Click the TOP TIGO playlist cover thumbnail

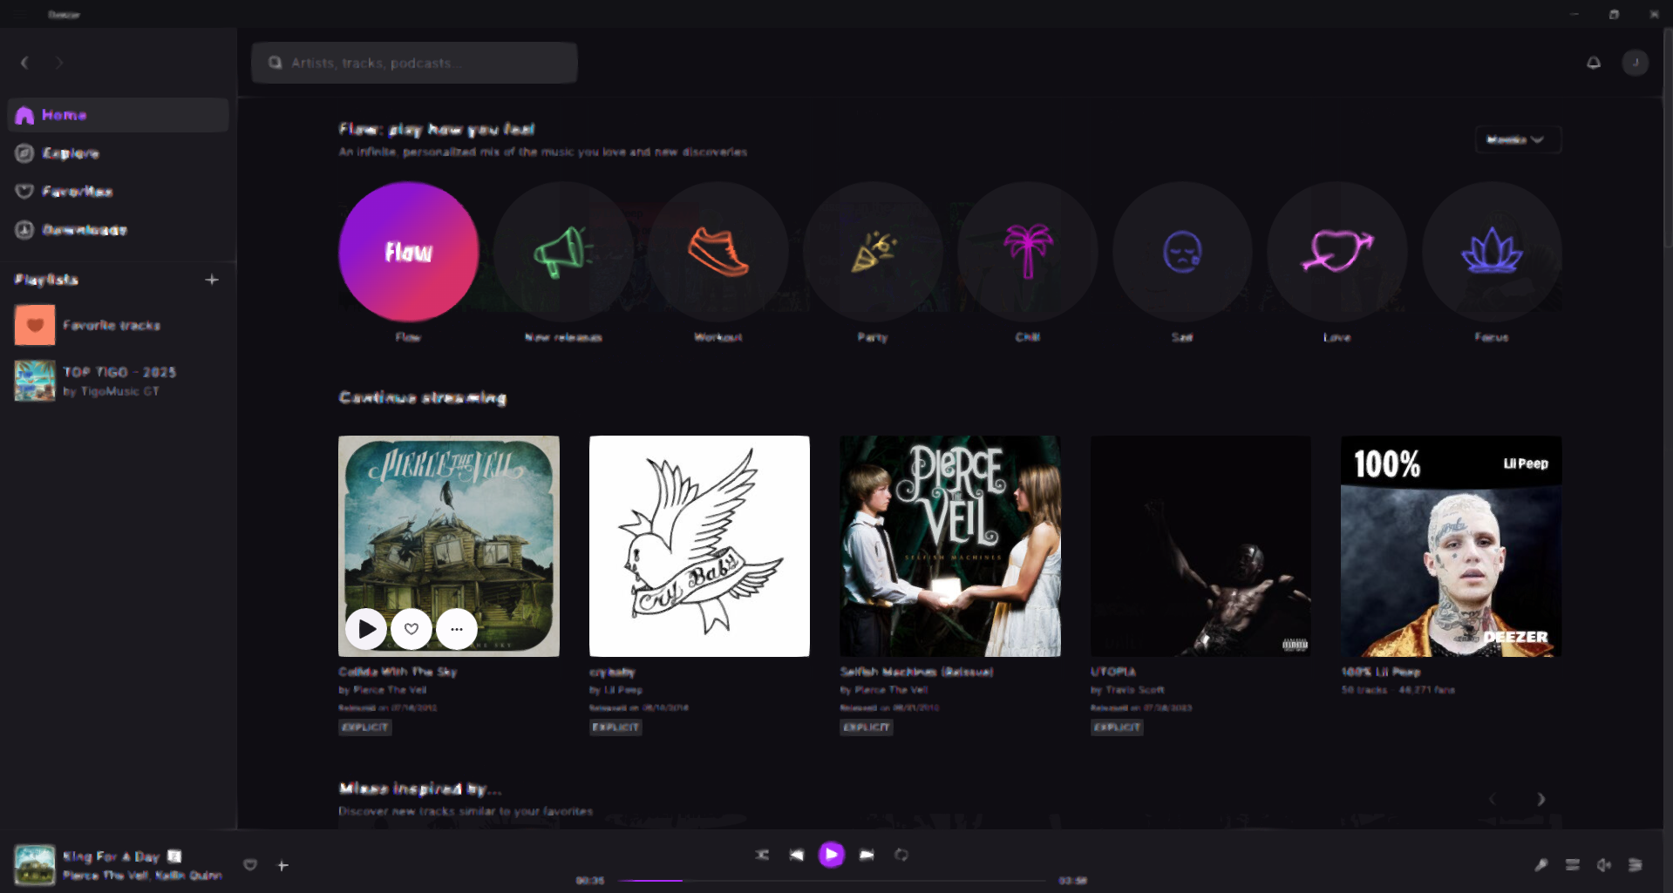35,381
